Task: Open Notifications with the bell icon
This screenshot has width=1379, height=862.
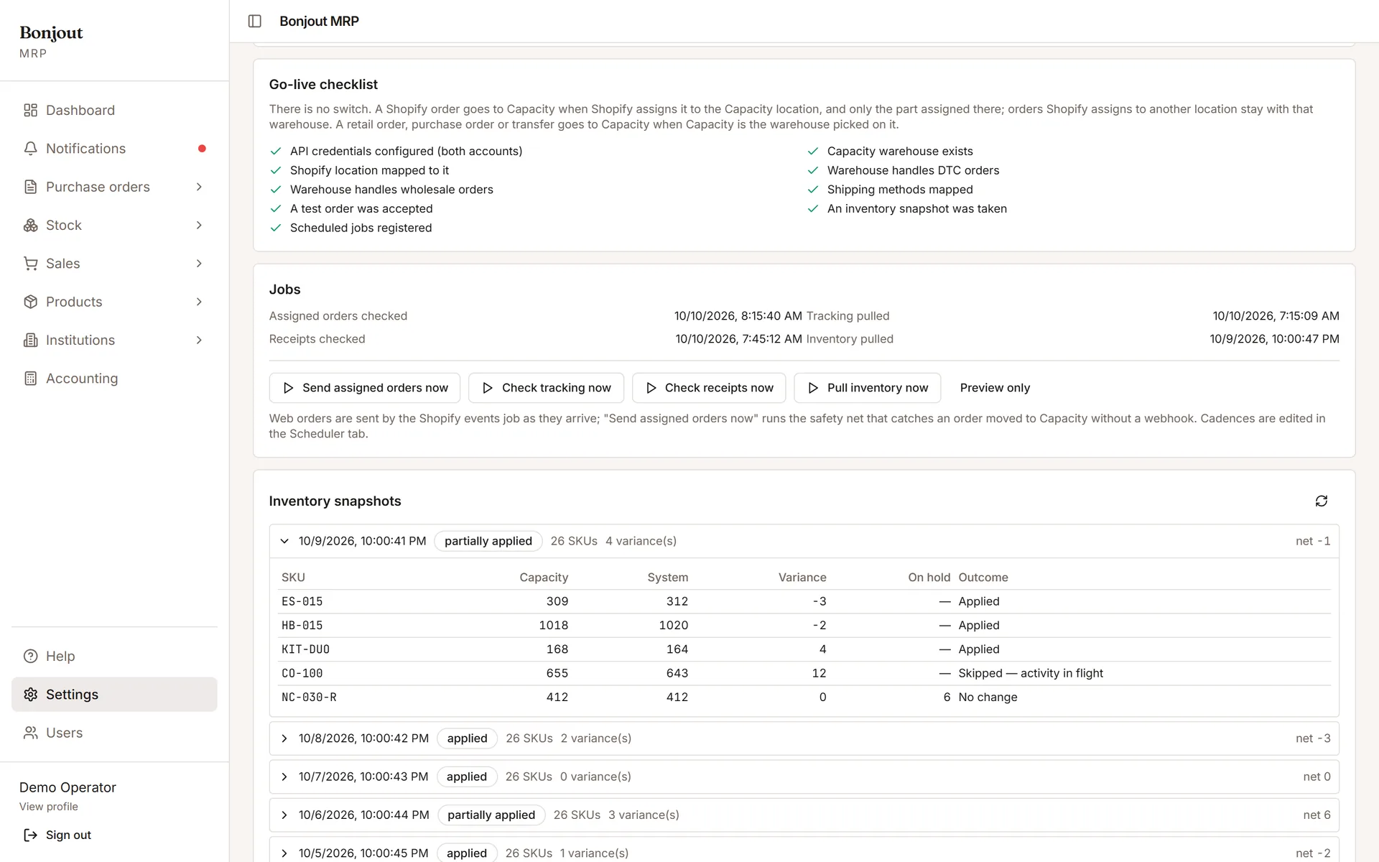Action: pyautogui.click(x=30, y=149)
